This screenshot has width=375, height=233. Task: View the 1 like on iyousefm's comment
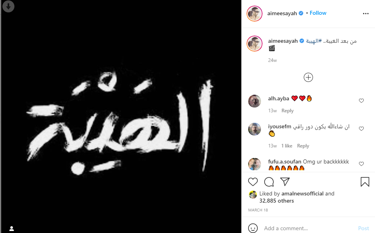point(287,146)
